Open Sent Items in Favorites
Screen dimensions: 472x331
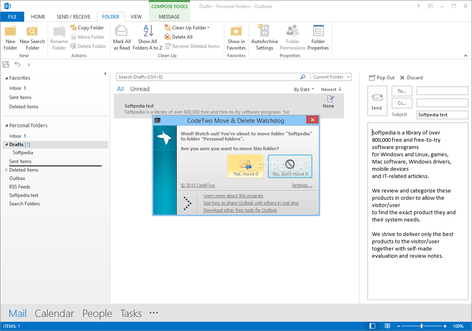20,97
